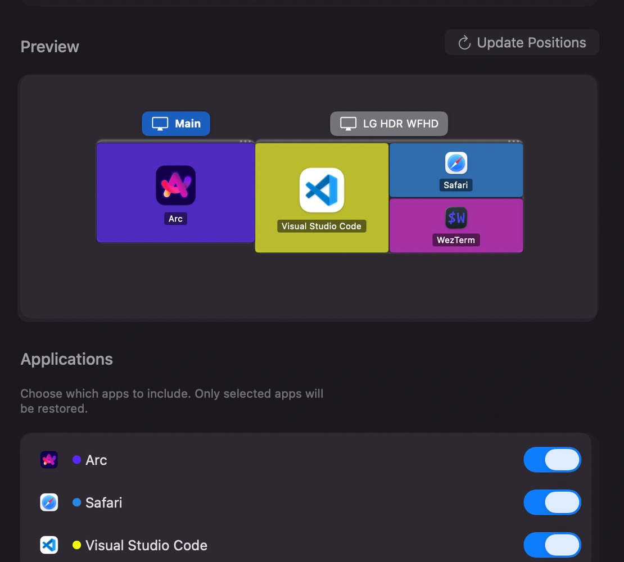
Task: Click the refresh arrow icon in Update Positions
Action: (464, 43)
